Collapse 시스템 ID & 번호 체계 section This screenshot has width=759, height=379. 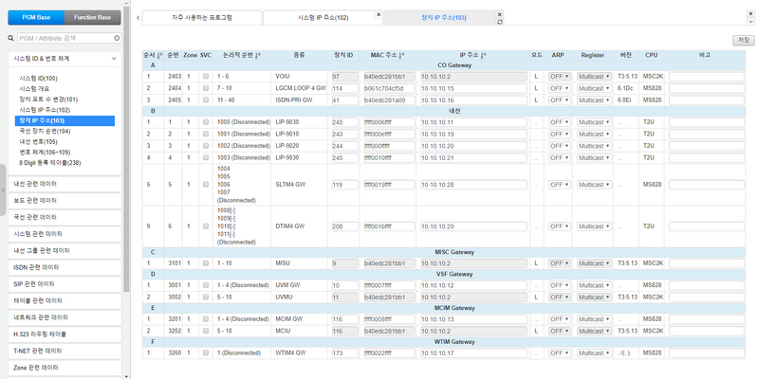(x=65, y=59)
